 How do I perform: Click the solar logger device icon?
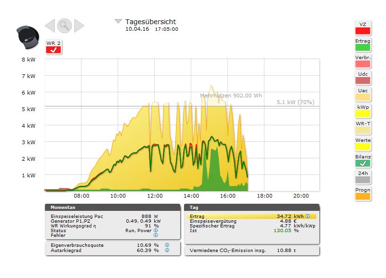(28, 36)
